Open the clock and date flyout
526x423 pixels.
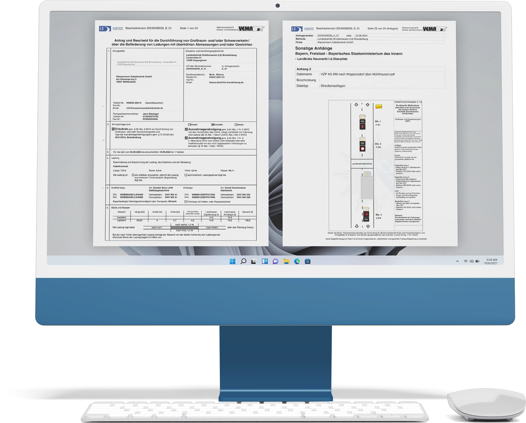tap(491, 261)
